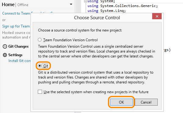This screenshot has height=113, width=183.
Task: Open the Sign up for Team link
Action: [16, 26]
